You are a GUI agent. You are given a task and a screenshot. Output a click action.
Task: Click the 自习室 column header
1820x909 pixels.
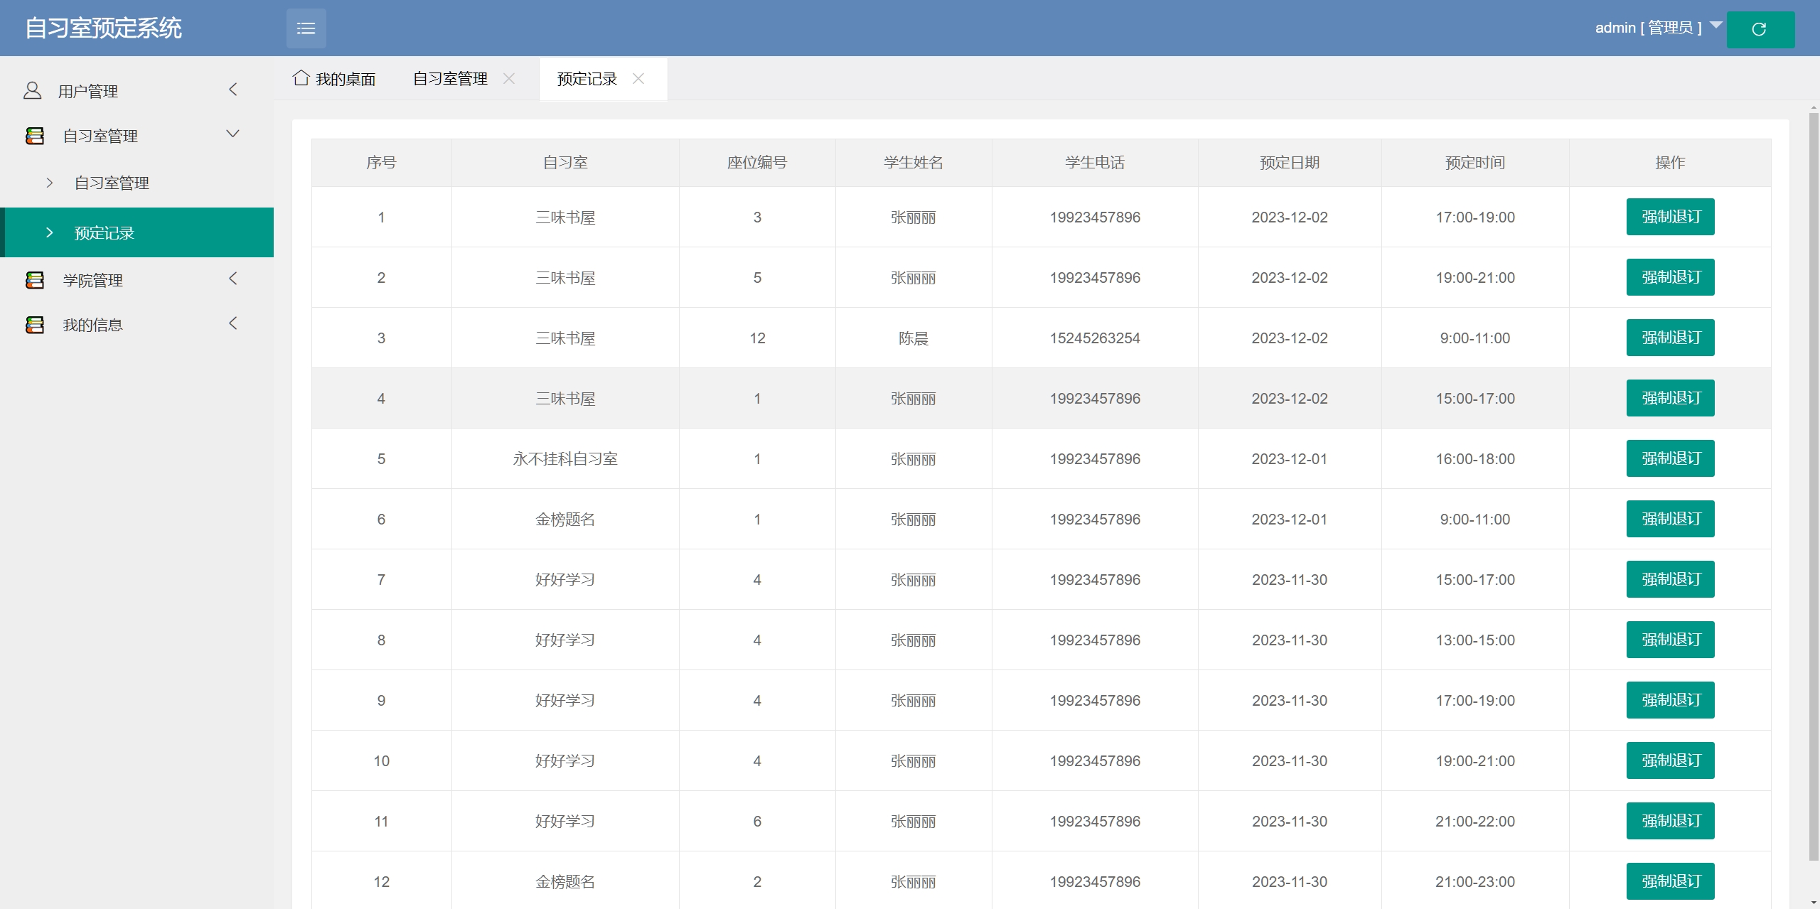565,163
